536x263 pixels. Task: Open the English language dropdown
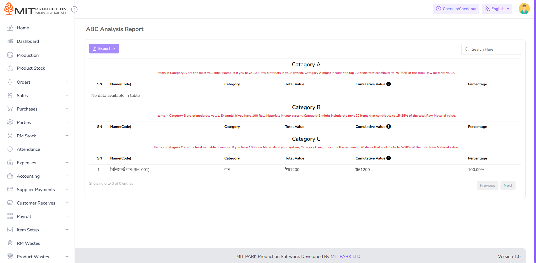[497, 9]
